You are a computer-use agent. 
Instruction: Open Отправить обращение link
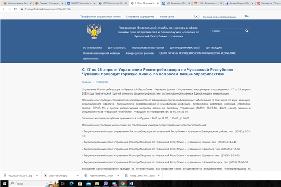click(140, 17)
